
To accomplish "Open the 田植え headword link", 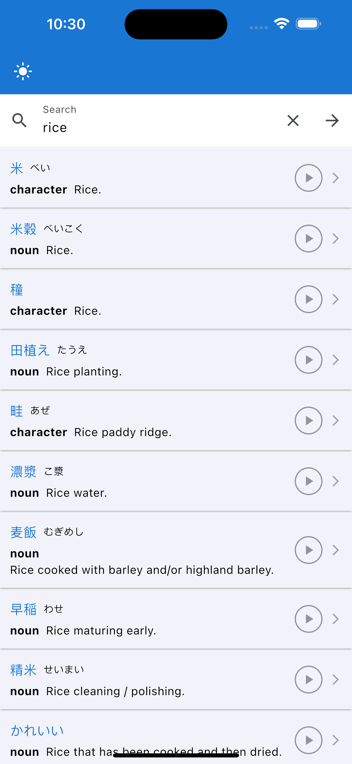I will pyautogui.click(x=30, y=350).
